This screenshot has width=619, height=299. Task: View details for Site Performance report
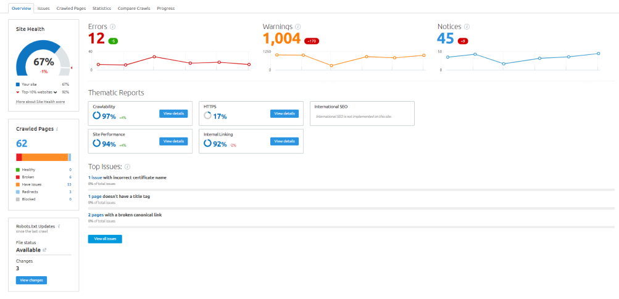pos(173,141)
